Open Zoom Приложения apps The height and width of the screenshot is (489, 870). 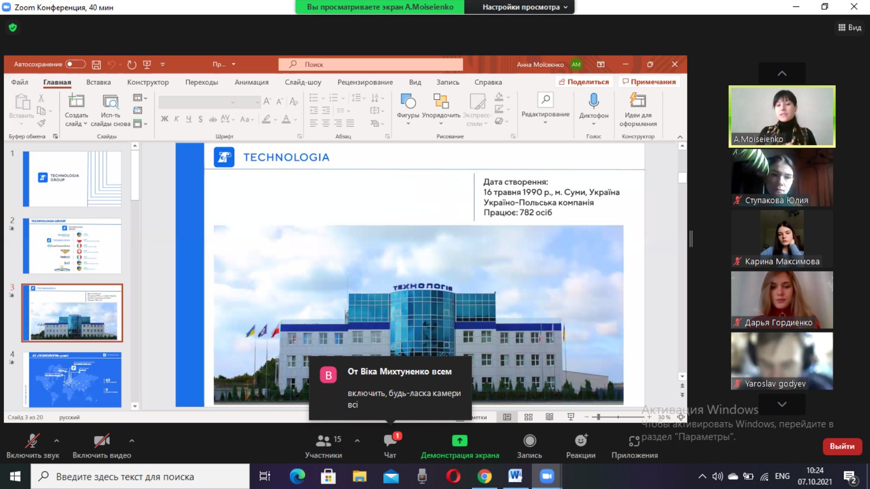[635, 446]
